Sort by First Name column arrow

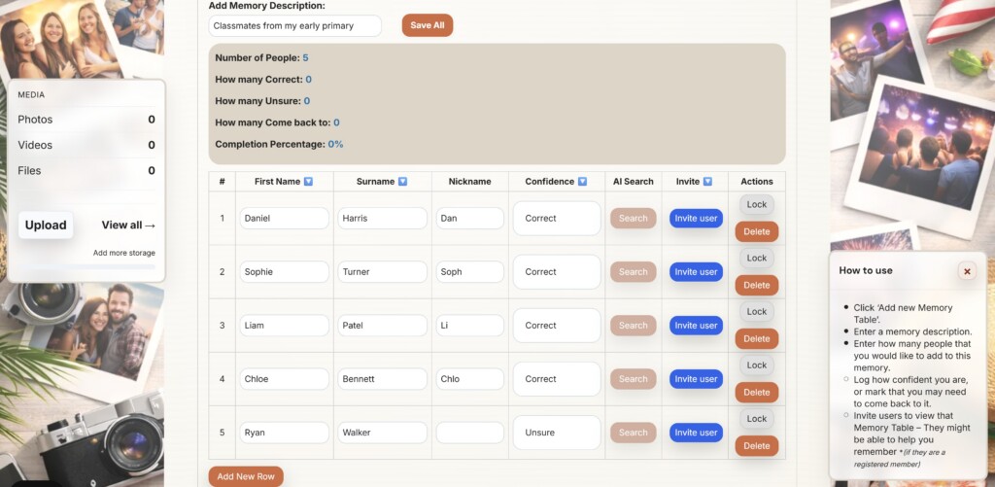tap(308, 182)
